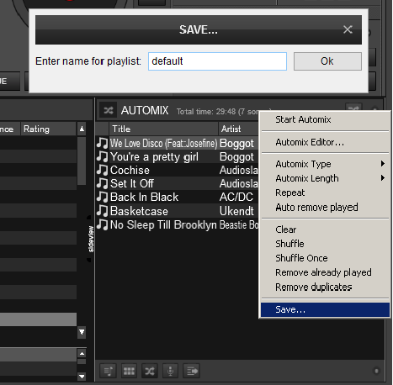Viewport: 393px width, 385px height.
Task: Click the playlist name input field
Action: (x=217, y=61)
